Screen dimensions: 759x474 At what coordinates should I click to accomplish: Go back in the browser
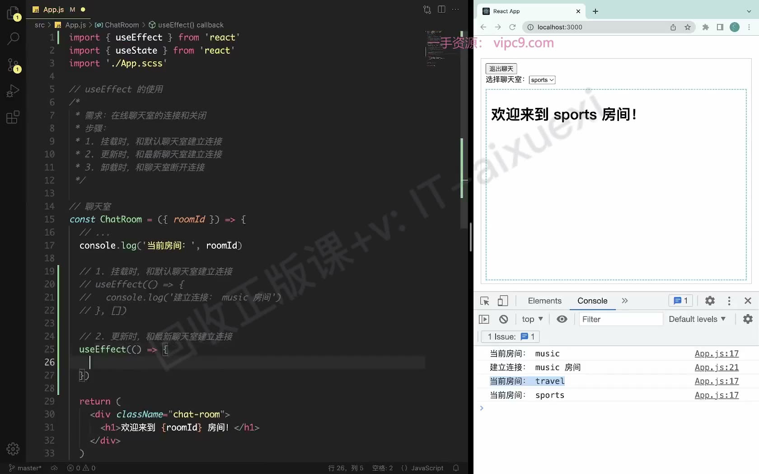(483, 27)
